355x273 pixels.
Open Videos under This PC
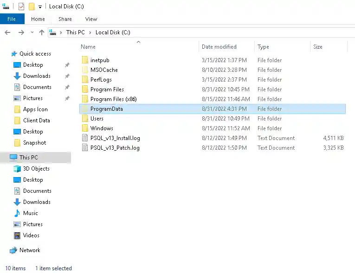click(x=31, y=235)
